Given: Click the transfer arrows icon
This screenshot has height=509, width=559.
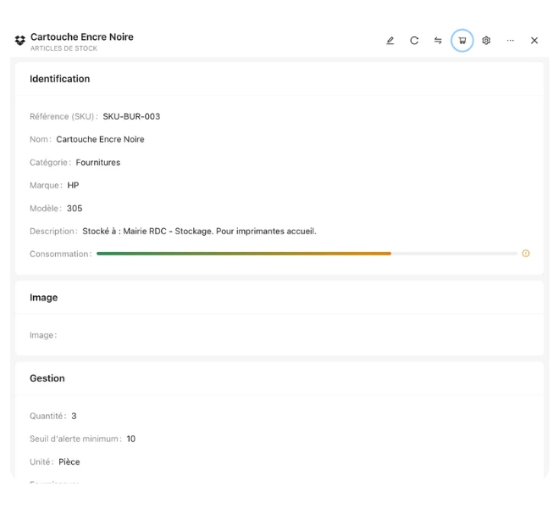Looking at the screenshot, I should [438, 41].
